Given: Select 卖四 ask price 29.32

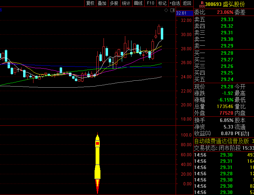Looking at the screenshot, I should coord(227,26).
